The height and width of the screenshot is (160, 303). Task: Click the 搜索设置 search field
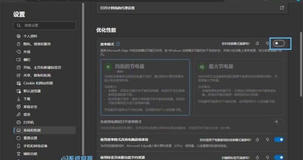(45, 26)
